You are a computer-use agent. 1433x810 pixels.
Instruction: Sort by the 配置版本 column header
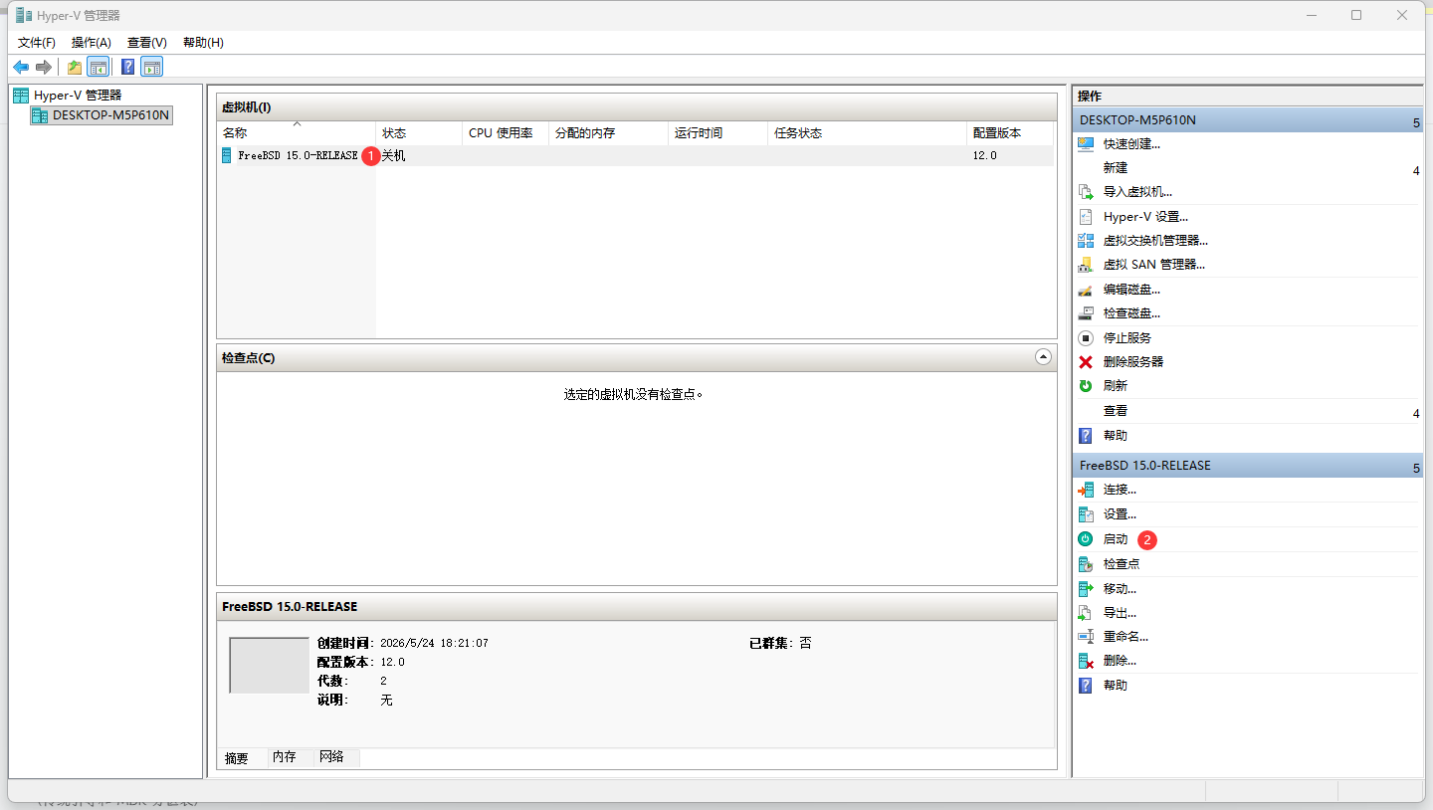pyautogui.click(x=1010, y=133)
